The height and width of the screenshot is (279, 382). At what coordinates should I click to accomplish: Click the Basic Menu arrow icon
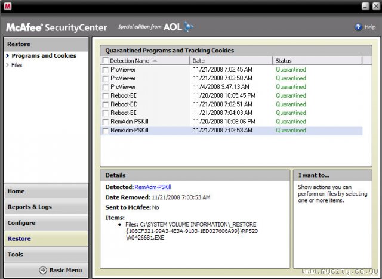43,270
